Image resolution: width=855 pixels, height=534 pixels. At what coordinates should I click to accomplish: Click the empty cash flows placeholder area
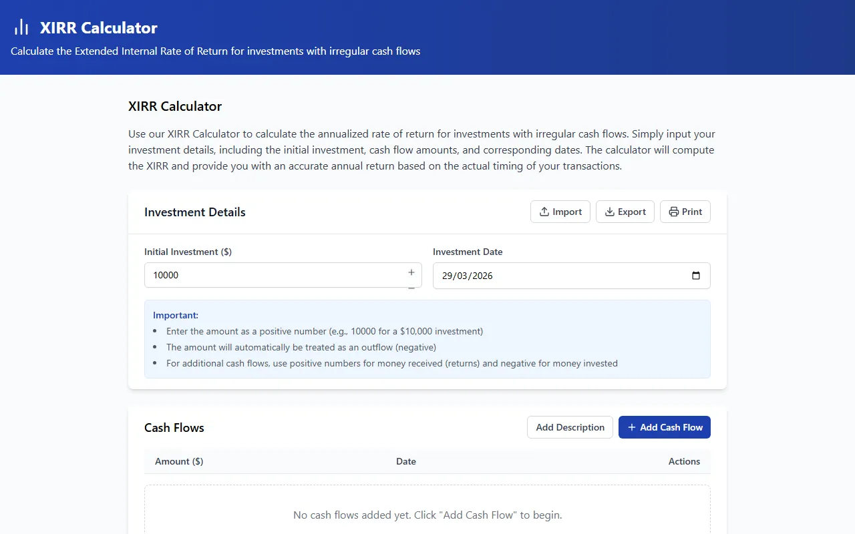[x=427, y=515]
